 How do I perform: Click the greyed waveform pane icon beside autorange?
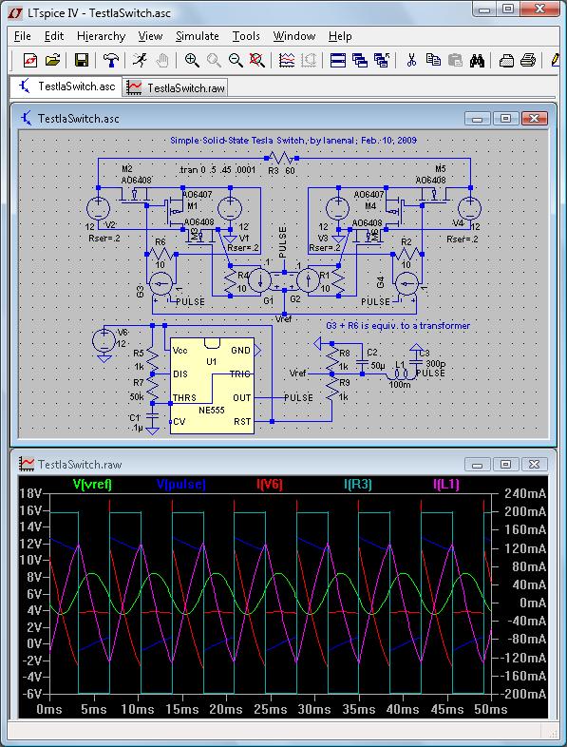(309, 60)
